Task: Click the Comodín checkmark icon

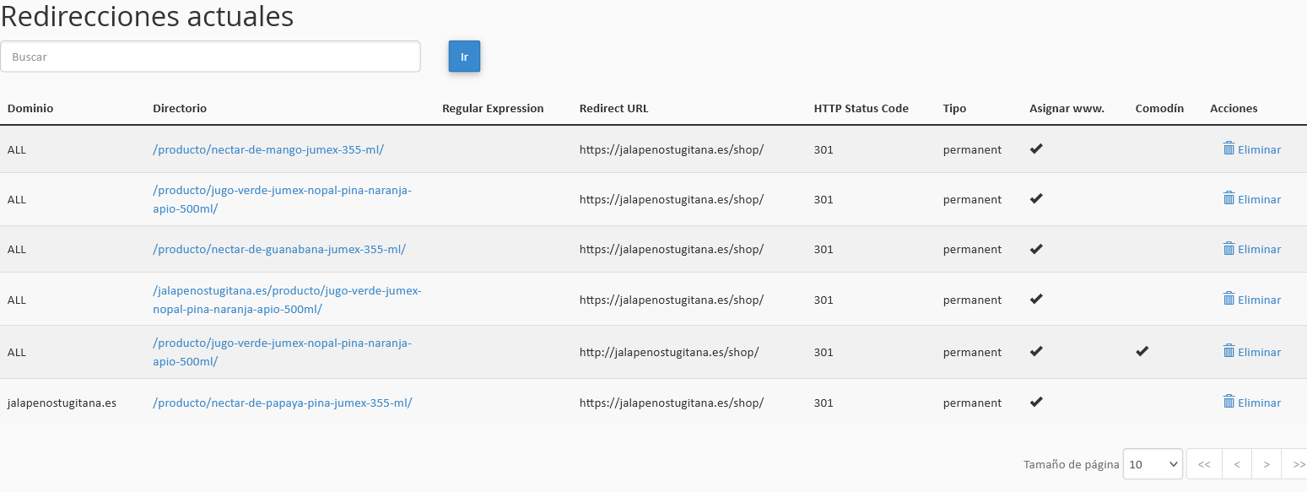Action: (1142, 351)
